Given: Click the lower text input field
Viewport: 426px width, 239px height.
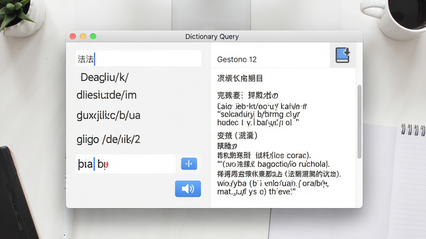Looking at the screenshot, I should [126, 164].
